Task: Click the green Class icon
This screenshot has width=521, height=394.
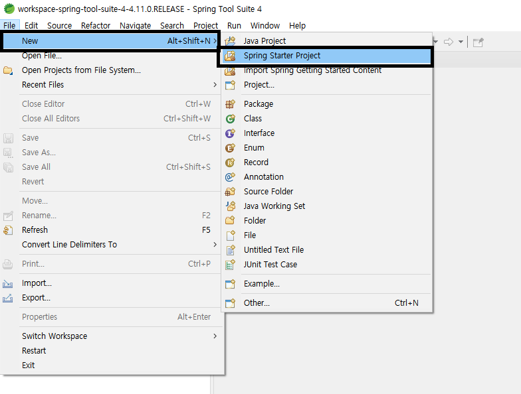Action: point(230,119)
